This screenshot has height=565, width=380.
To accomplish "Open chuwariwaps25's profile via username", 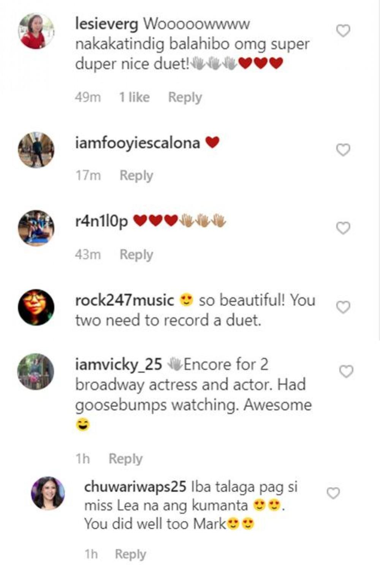I will (x=135, y=487).
